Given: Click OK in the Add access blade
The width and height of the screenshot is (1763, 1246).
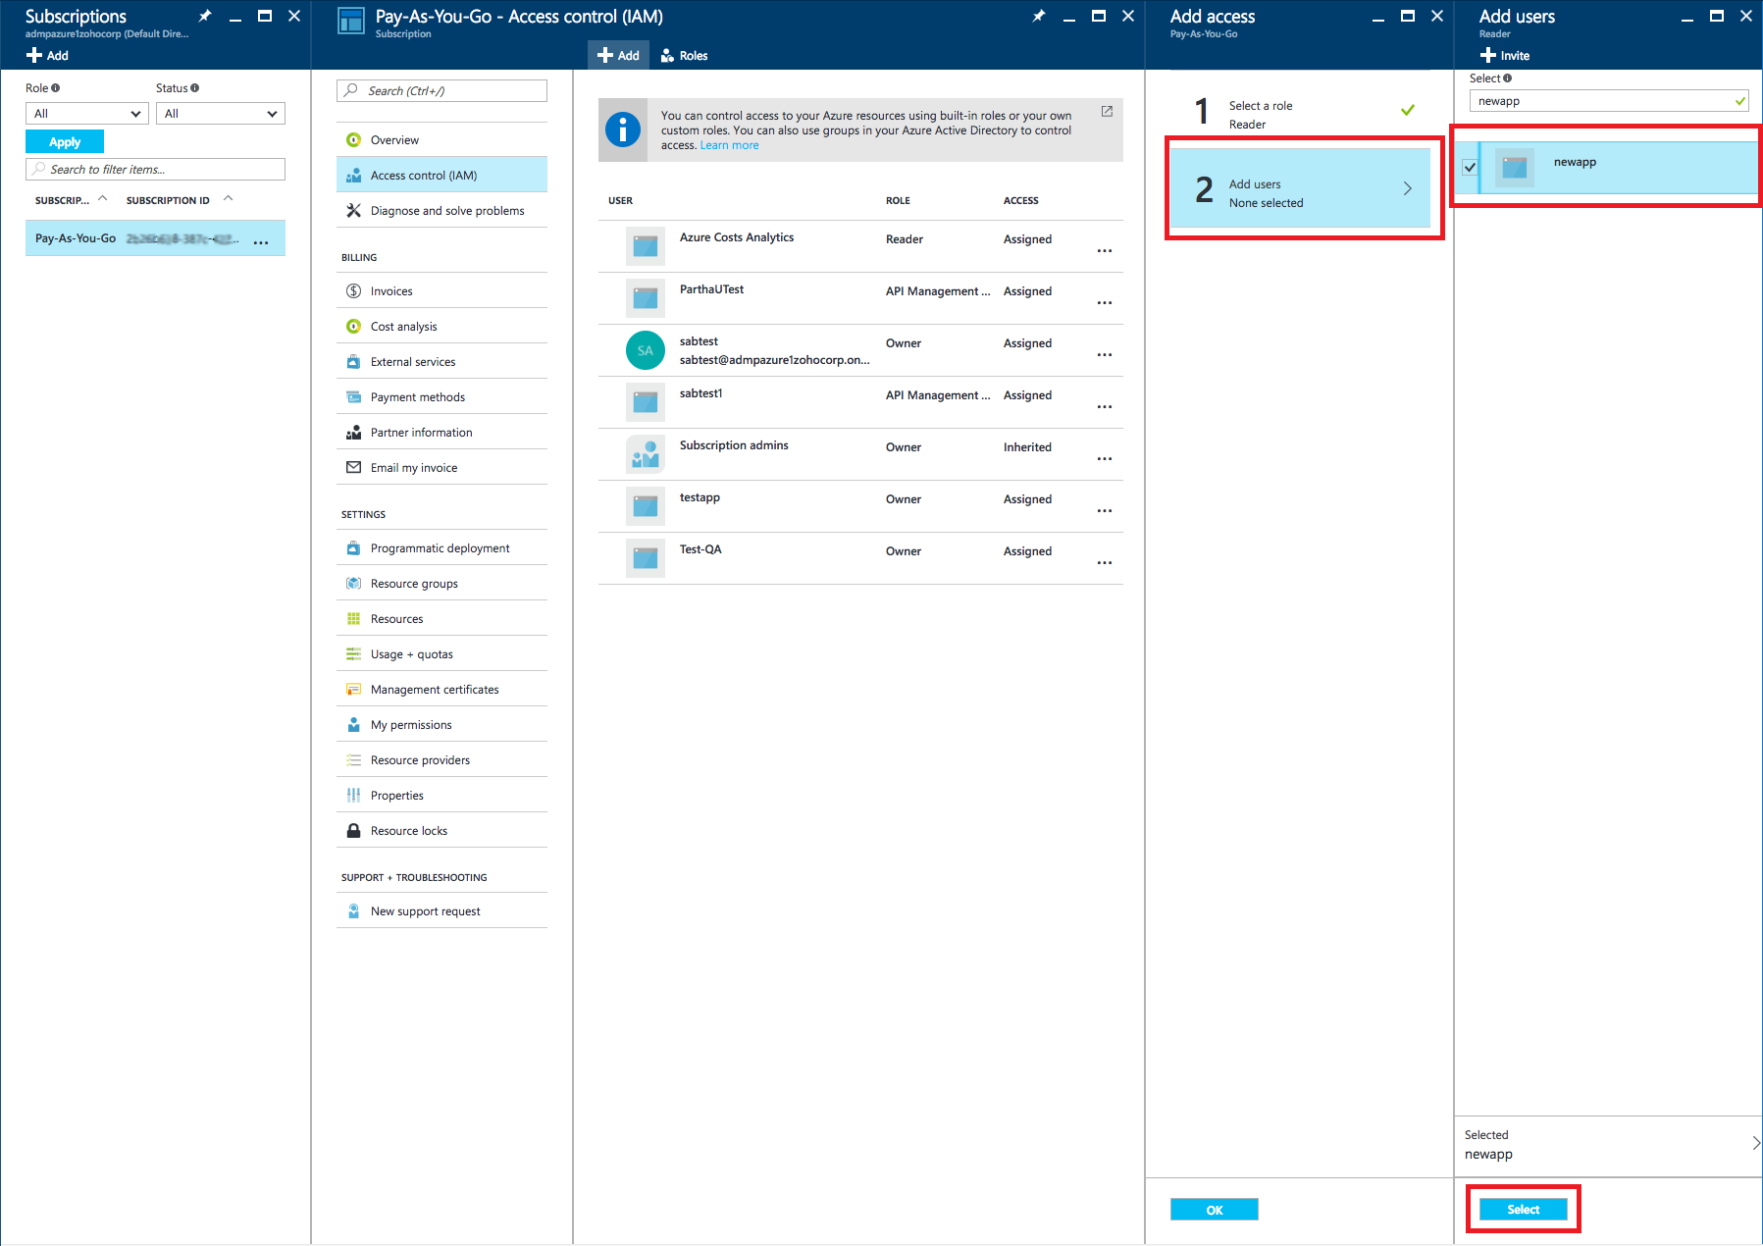Looking at the screenshot, I should [x=1215, y=1210].
